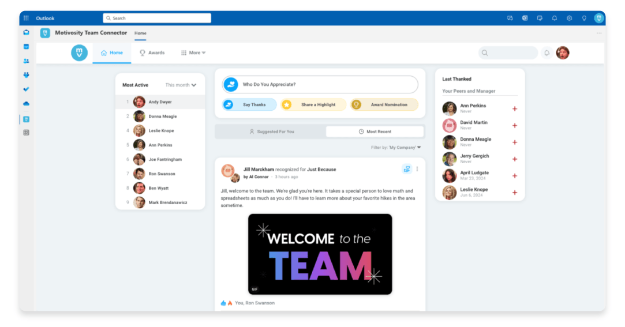The width and height of the screenshot is (625, 327).
Task: Select Ann Perkins in Most Active list
Action: [160, 145]
